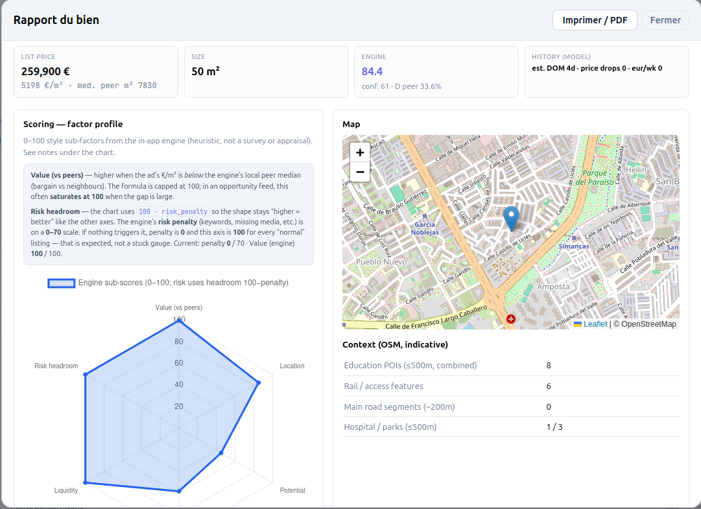Click the Potential data point on radar
701x509 pixels.
pos(221,453)
